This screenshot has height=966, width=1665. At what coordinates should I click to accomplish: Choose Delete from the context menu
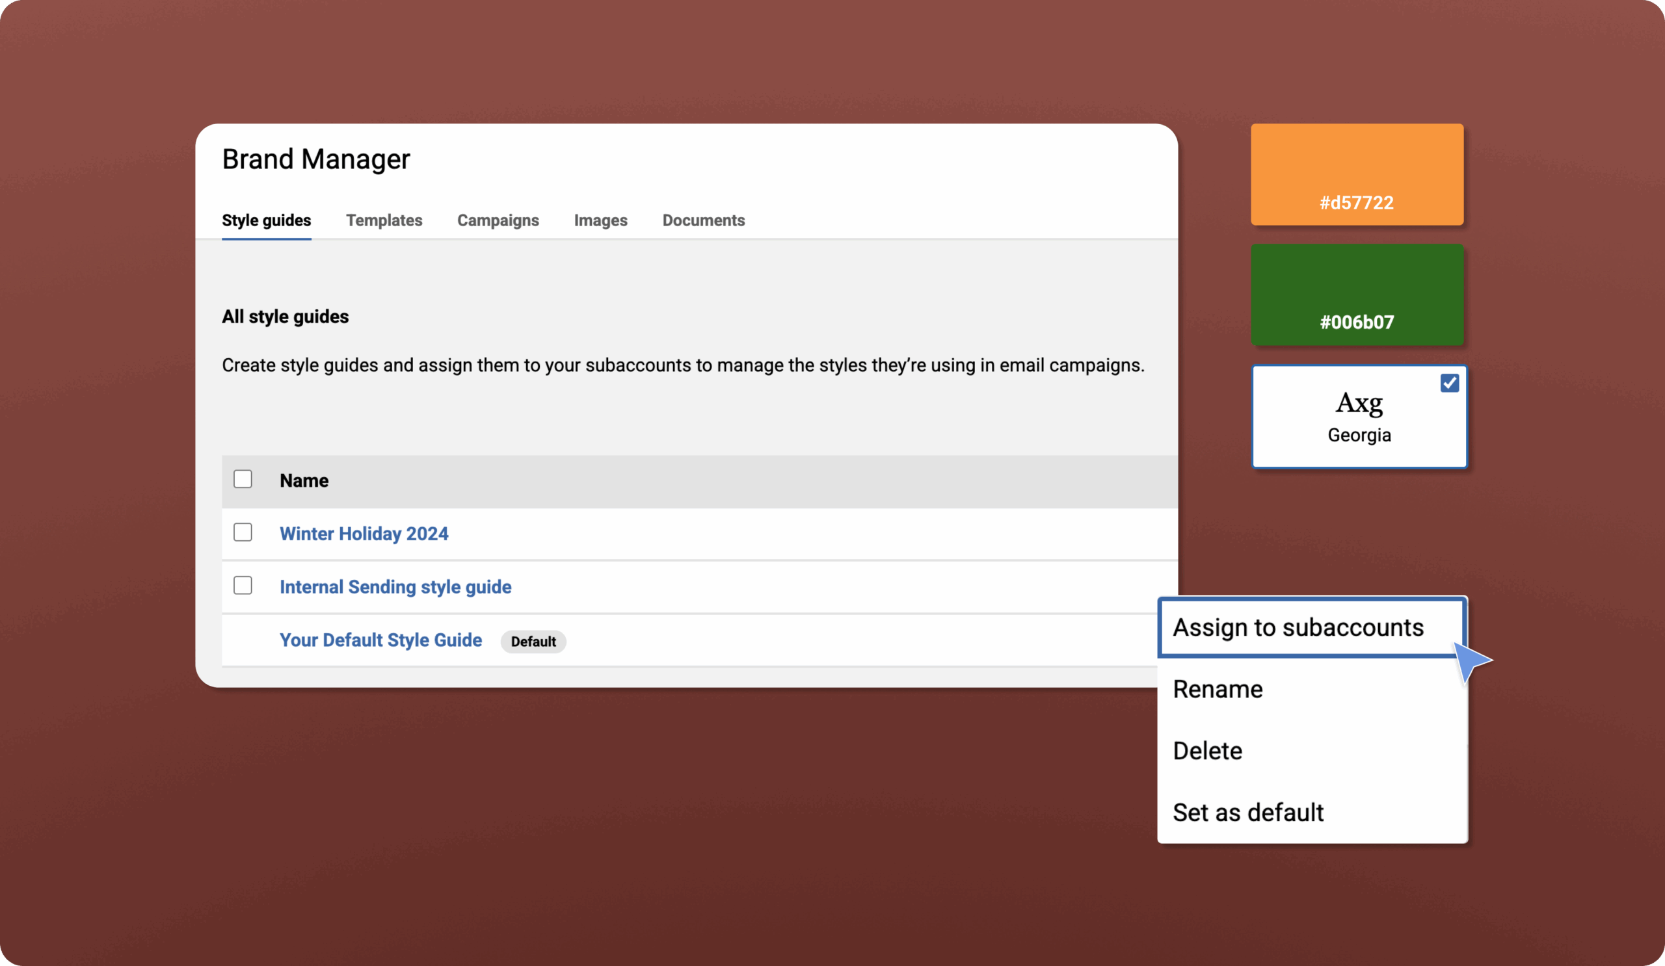[x=1207, y=751]
